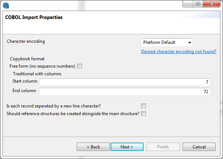Image resolution: width=223 pixels, height=159 pixels.
Task: Click the End column label text
Action: [x=24, y=91]
